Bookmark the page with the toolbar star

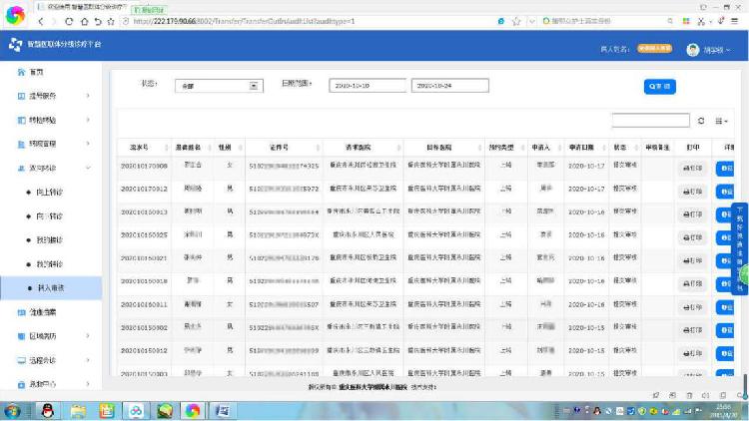pyautogui.click(x=111, y=22)
